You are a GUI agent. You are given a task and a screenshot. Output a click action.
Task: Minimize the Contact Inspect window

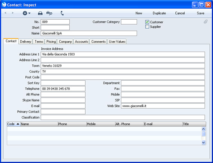(195, 5)
